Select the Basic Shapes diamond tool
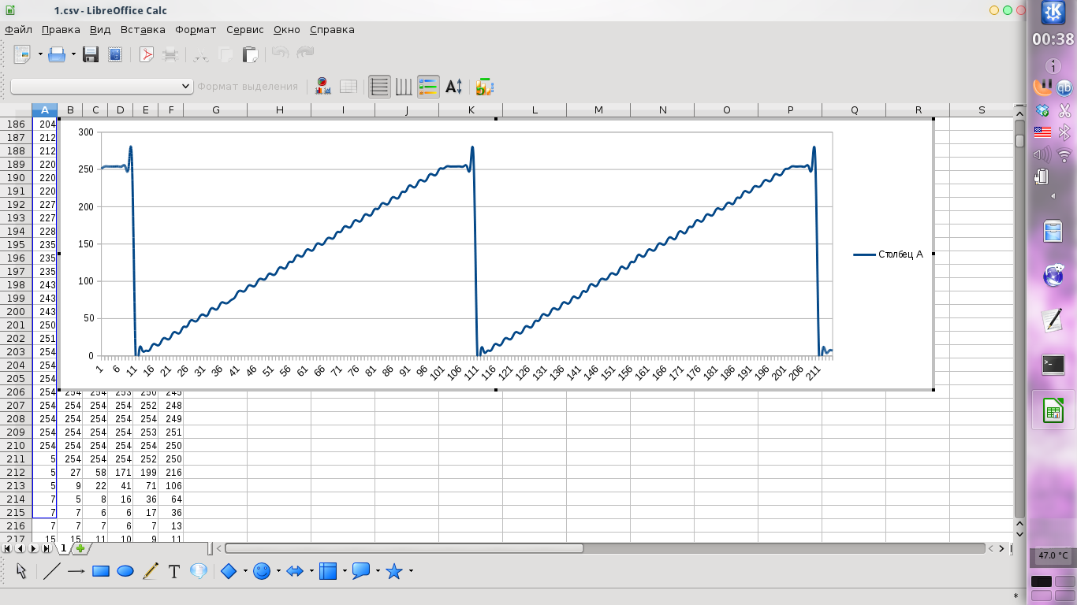Screen dimensions: 1077x605 click(x=229, y=571)
